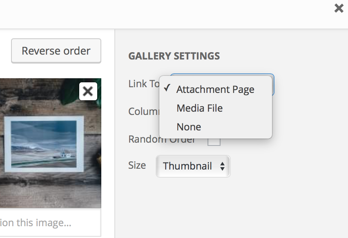Close the media modal with the X
This screenshot has width=348, height=238.
pyautogui.click(x=339, y=8)
